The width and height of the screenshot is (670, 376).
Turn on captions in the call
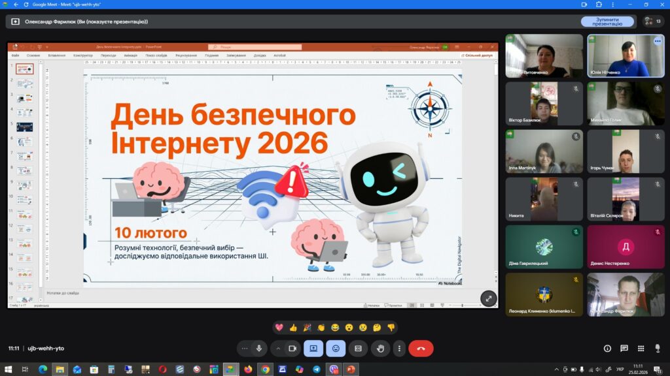click(x=358, y=349)
